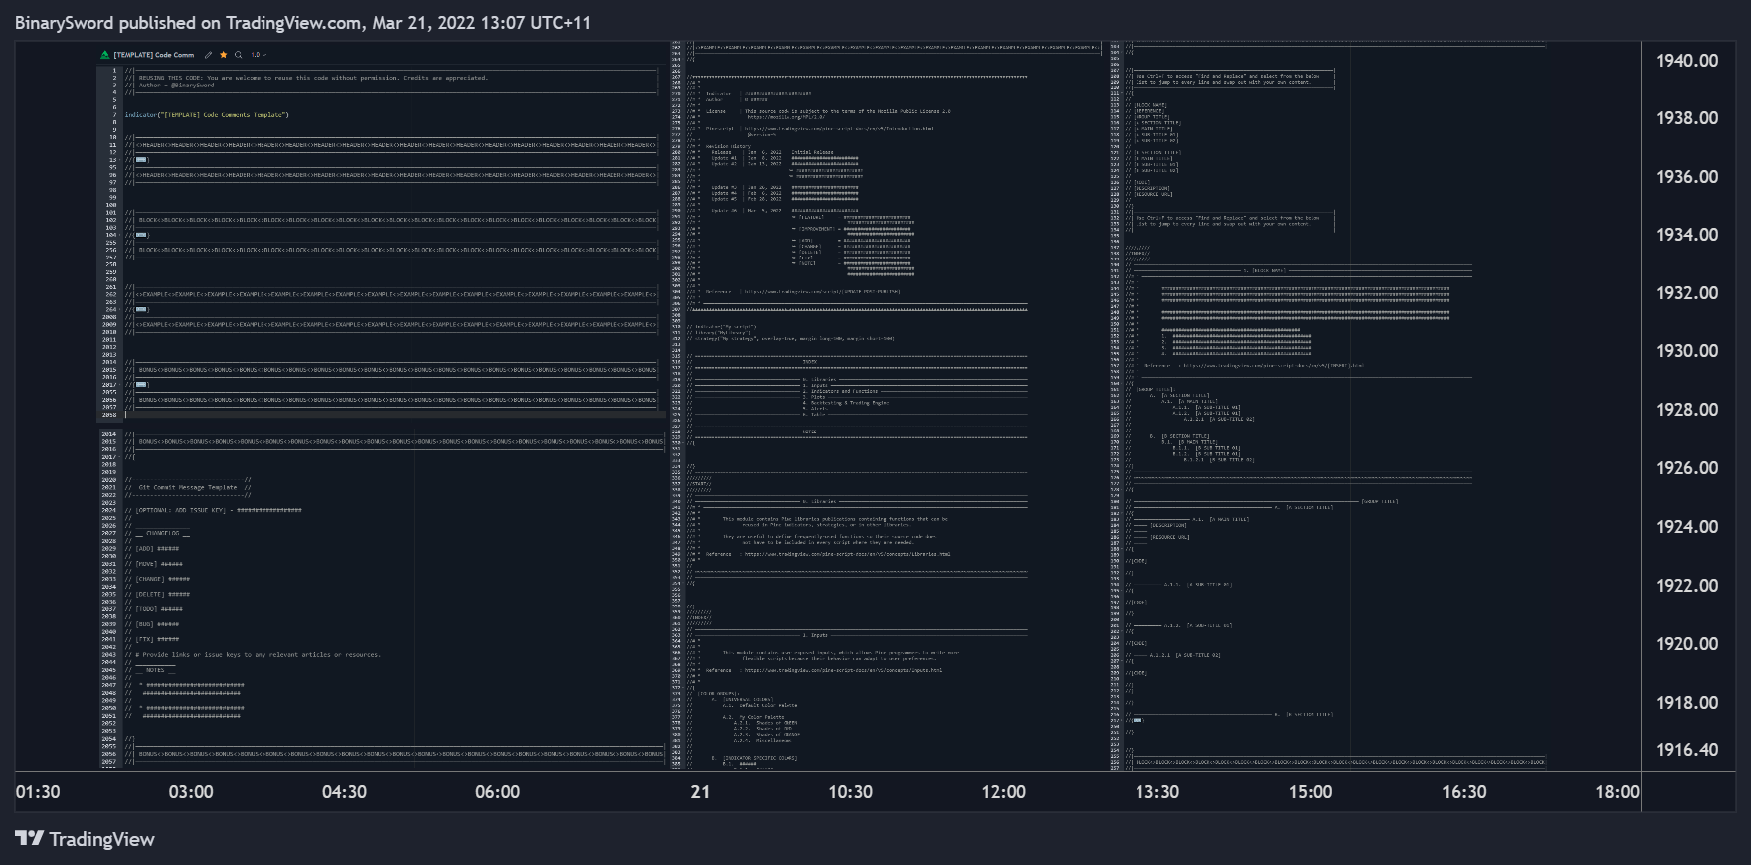Click the 04:30 time axis label

click(x=344, y=792)
